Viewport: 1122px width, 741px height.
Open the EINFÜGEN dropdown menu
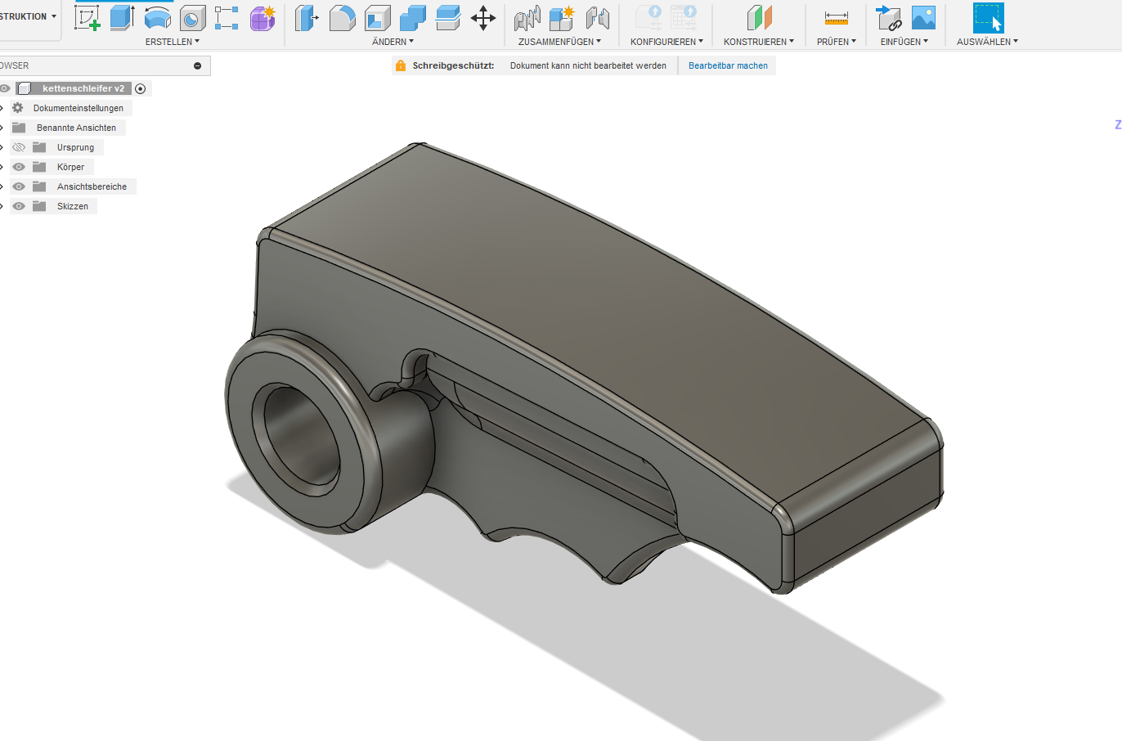coord(904,42)
